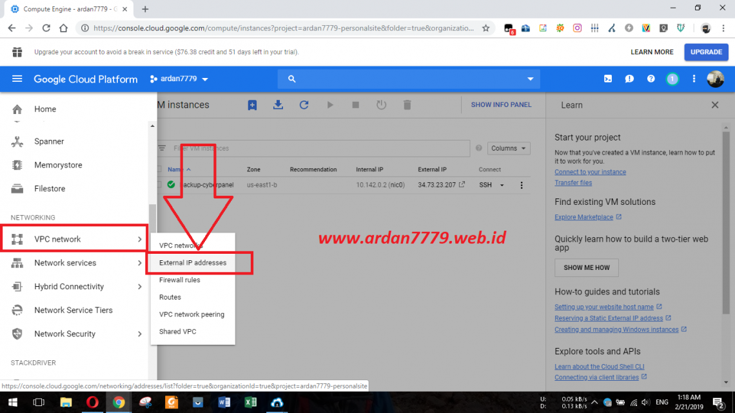Open Excel from the taskbar
Viewport: 735px width, 413px height.
pyautogui.click(x=251, y=403)
